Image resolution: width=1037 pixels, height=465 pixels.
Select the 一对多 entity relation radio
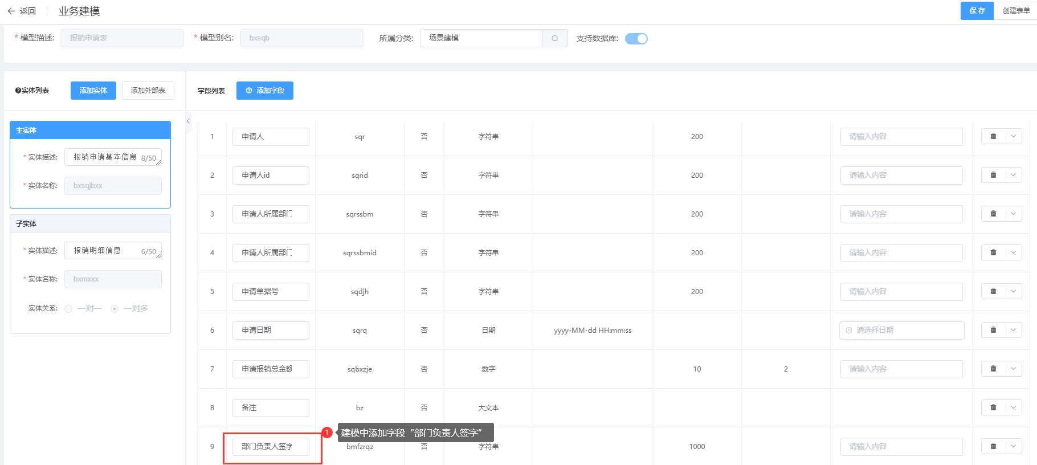[115, 309]
